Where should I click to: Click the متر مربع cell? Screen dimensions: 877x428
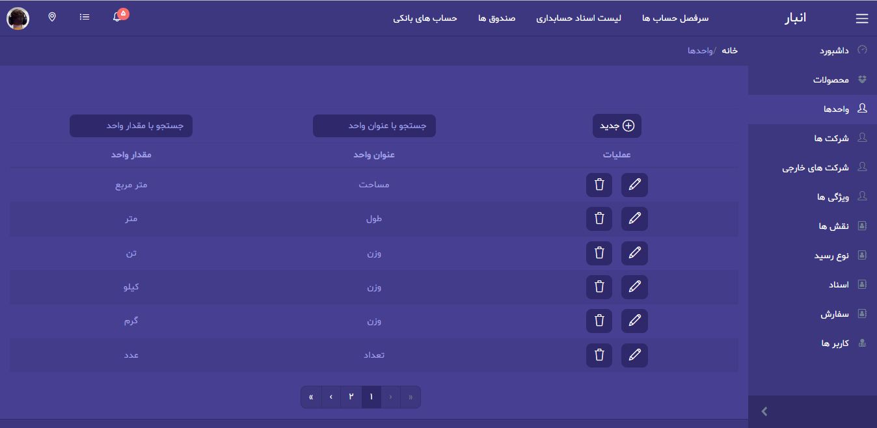point(131,185)
